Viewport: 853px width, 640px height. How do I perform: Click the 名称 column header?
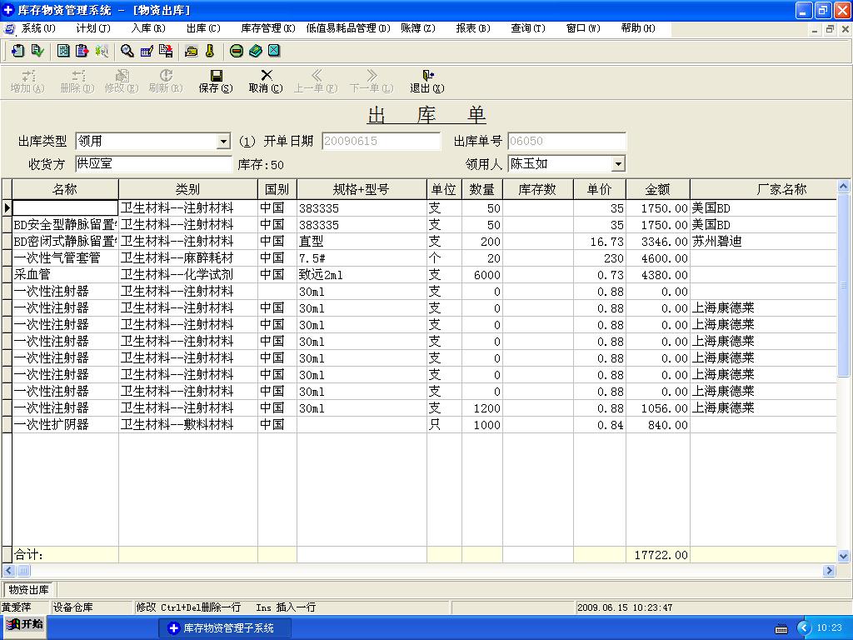tap(65, 189)
